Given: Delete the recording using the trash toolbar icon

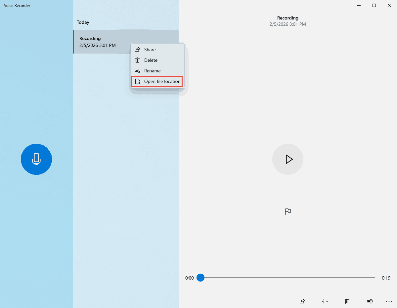Looking at the screenshot, I should tap(347, 301).
